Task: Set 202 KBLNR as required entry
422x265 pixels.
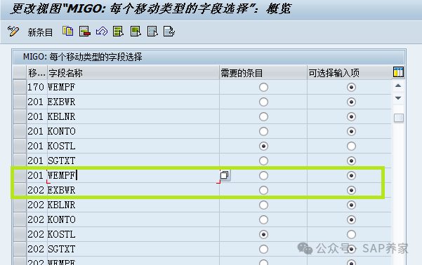Action: pos(263,205)
